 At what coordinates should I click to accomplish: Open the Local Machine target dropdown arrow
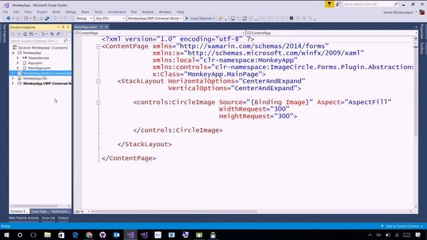213,19
